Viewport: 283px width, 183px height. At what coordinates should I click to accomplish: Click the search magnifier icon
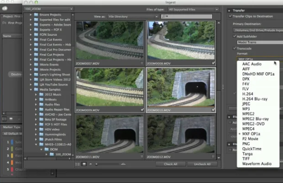(x=164, y=16)
